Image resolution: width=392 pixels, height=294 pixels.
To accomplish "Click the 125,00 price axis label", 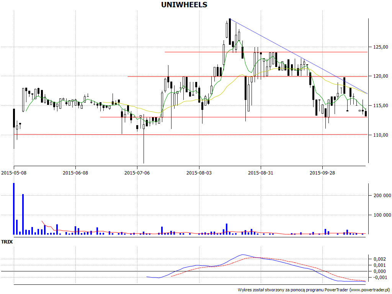I will coord(381,47).
